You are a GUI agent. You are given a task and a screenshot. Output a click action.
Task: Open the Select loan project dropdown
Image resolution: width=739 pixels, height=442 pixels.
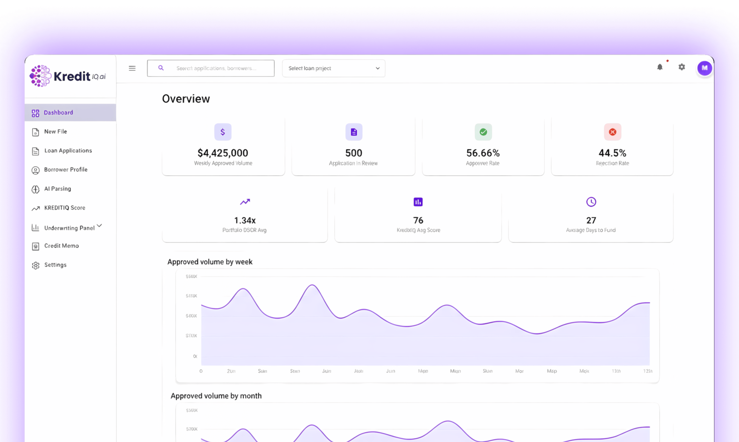pyautogui.click(x=333, y=68)
